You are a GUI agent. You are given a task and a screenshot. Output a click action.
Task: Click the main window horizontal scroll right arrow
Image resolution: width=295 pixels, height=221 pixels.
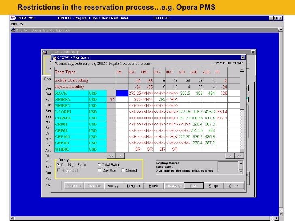[276, 219]
